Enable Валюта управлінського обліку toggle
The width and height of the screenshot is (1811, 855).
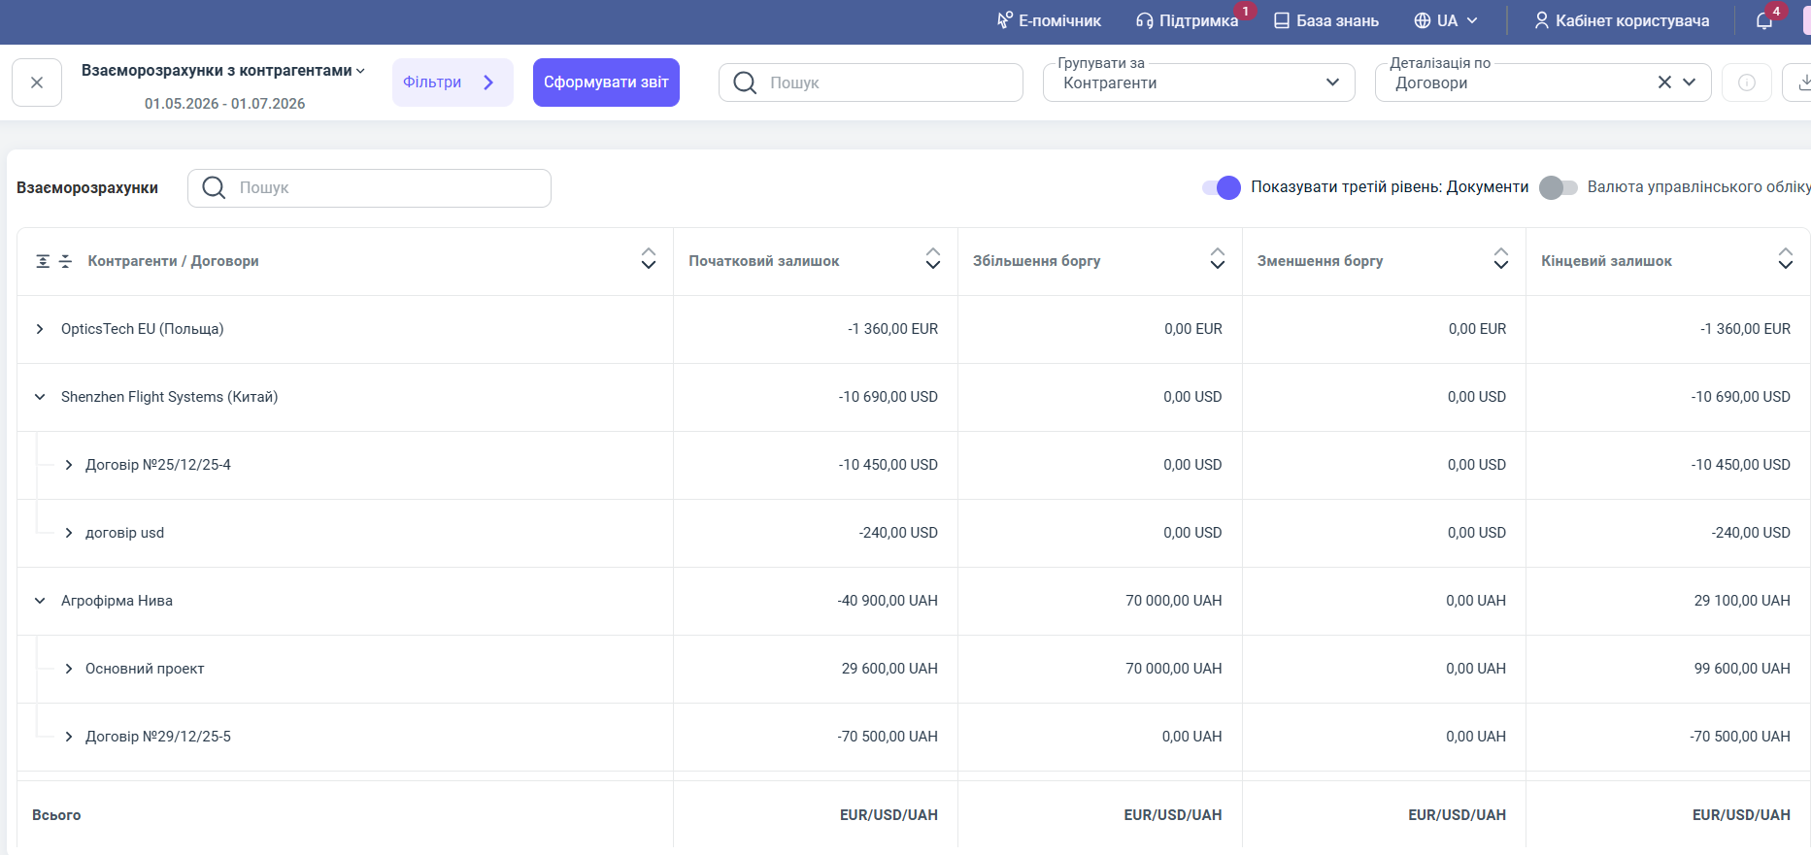click(x=1559, y=187)
